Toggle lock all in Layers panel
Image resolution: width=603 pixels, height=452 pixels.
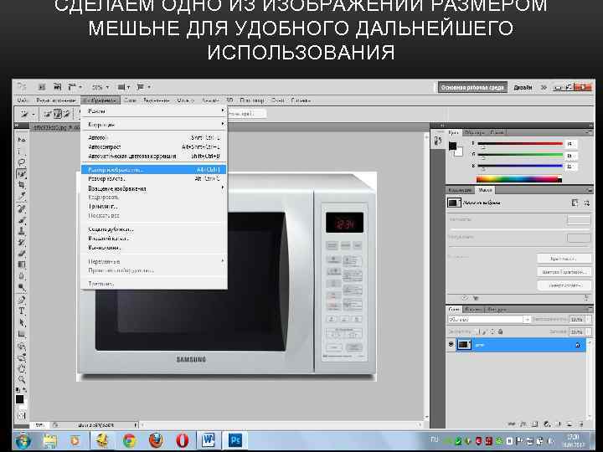click(500, 331)
